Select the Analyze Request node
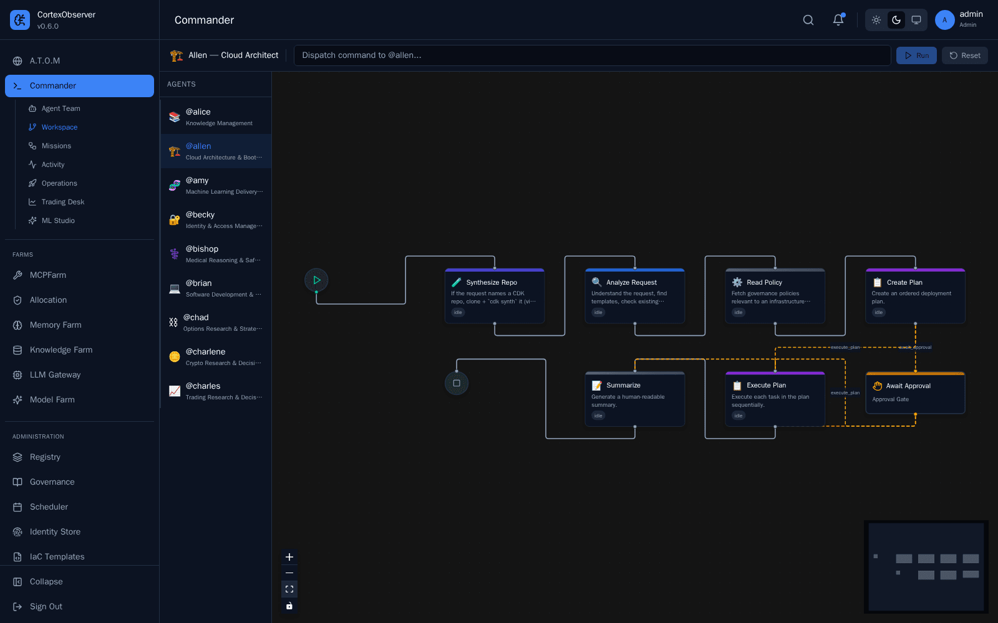The width and height of the screenshot is (998, 623). pos(635,296)
